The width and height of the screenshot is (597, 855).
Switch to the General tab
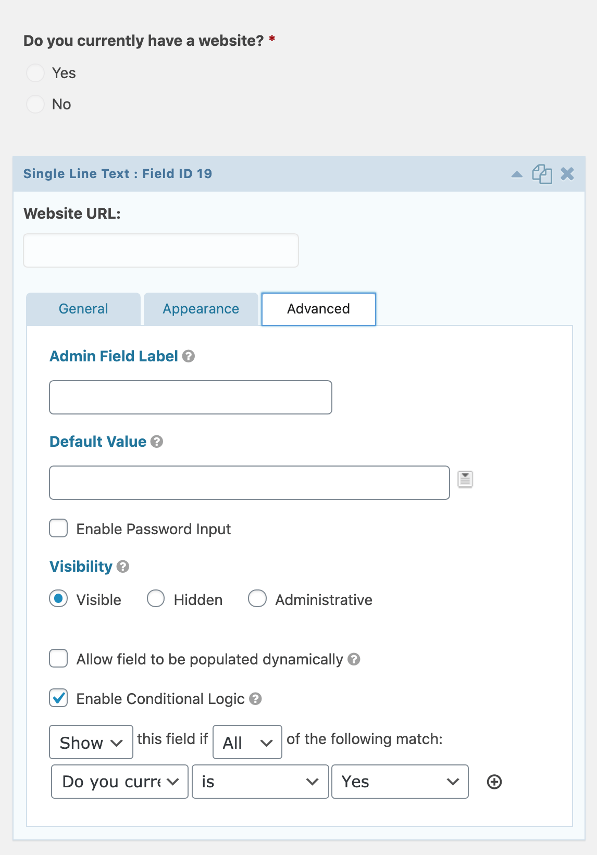(83, 309)
